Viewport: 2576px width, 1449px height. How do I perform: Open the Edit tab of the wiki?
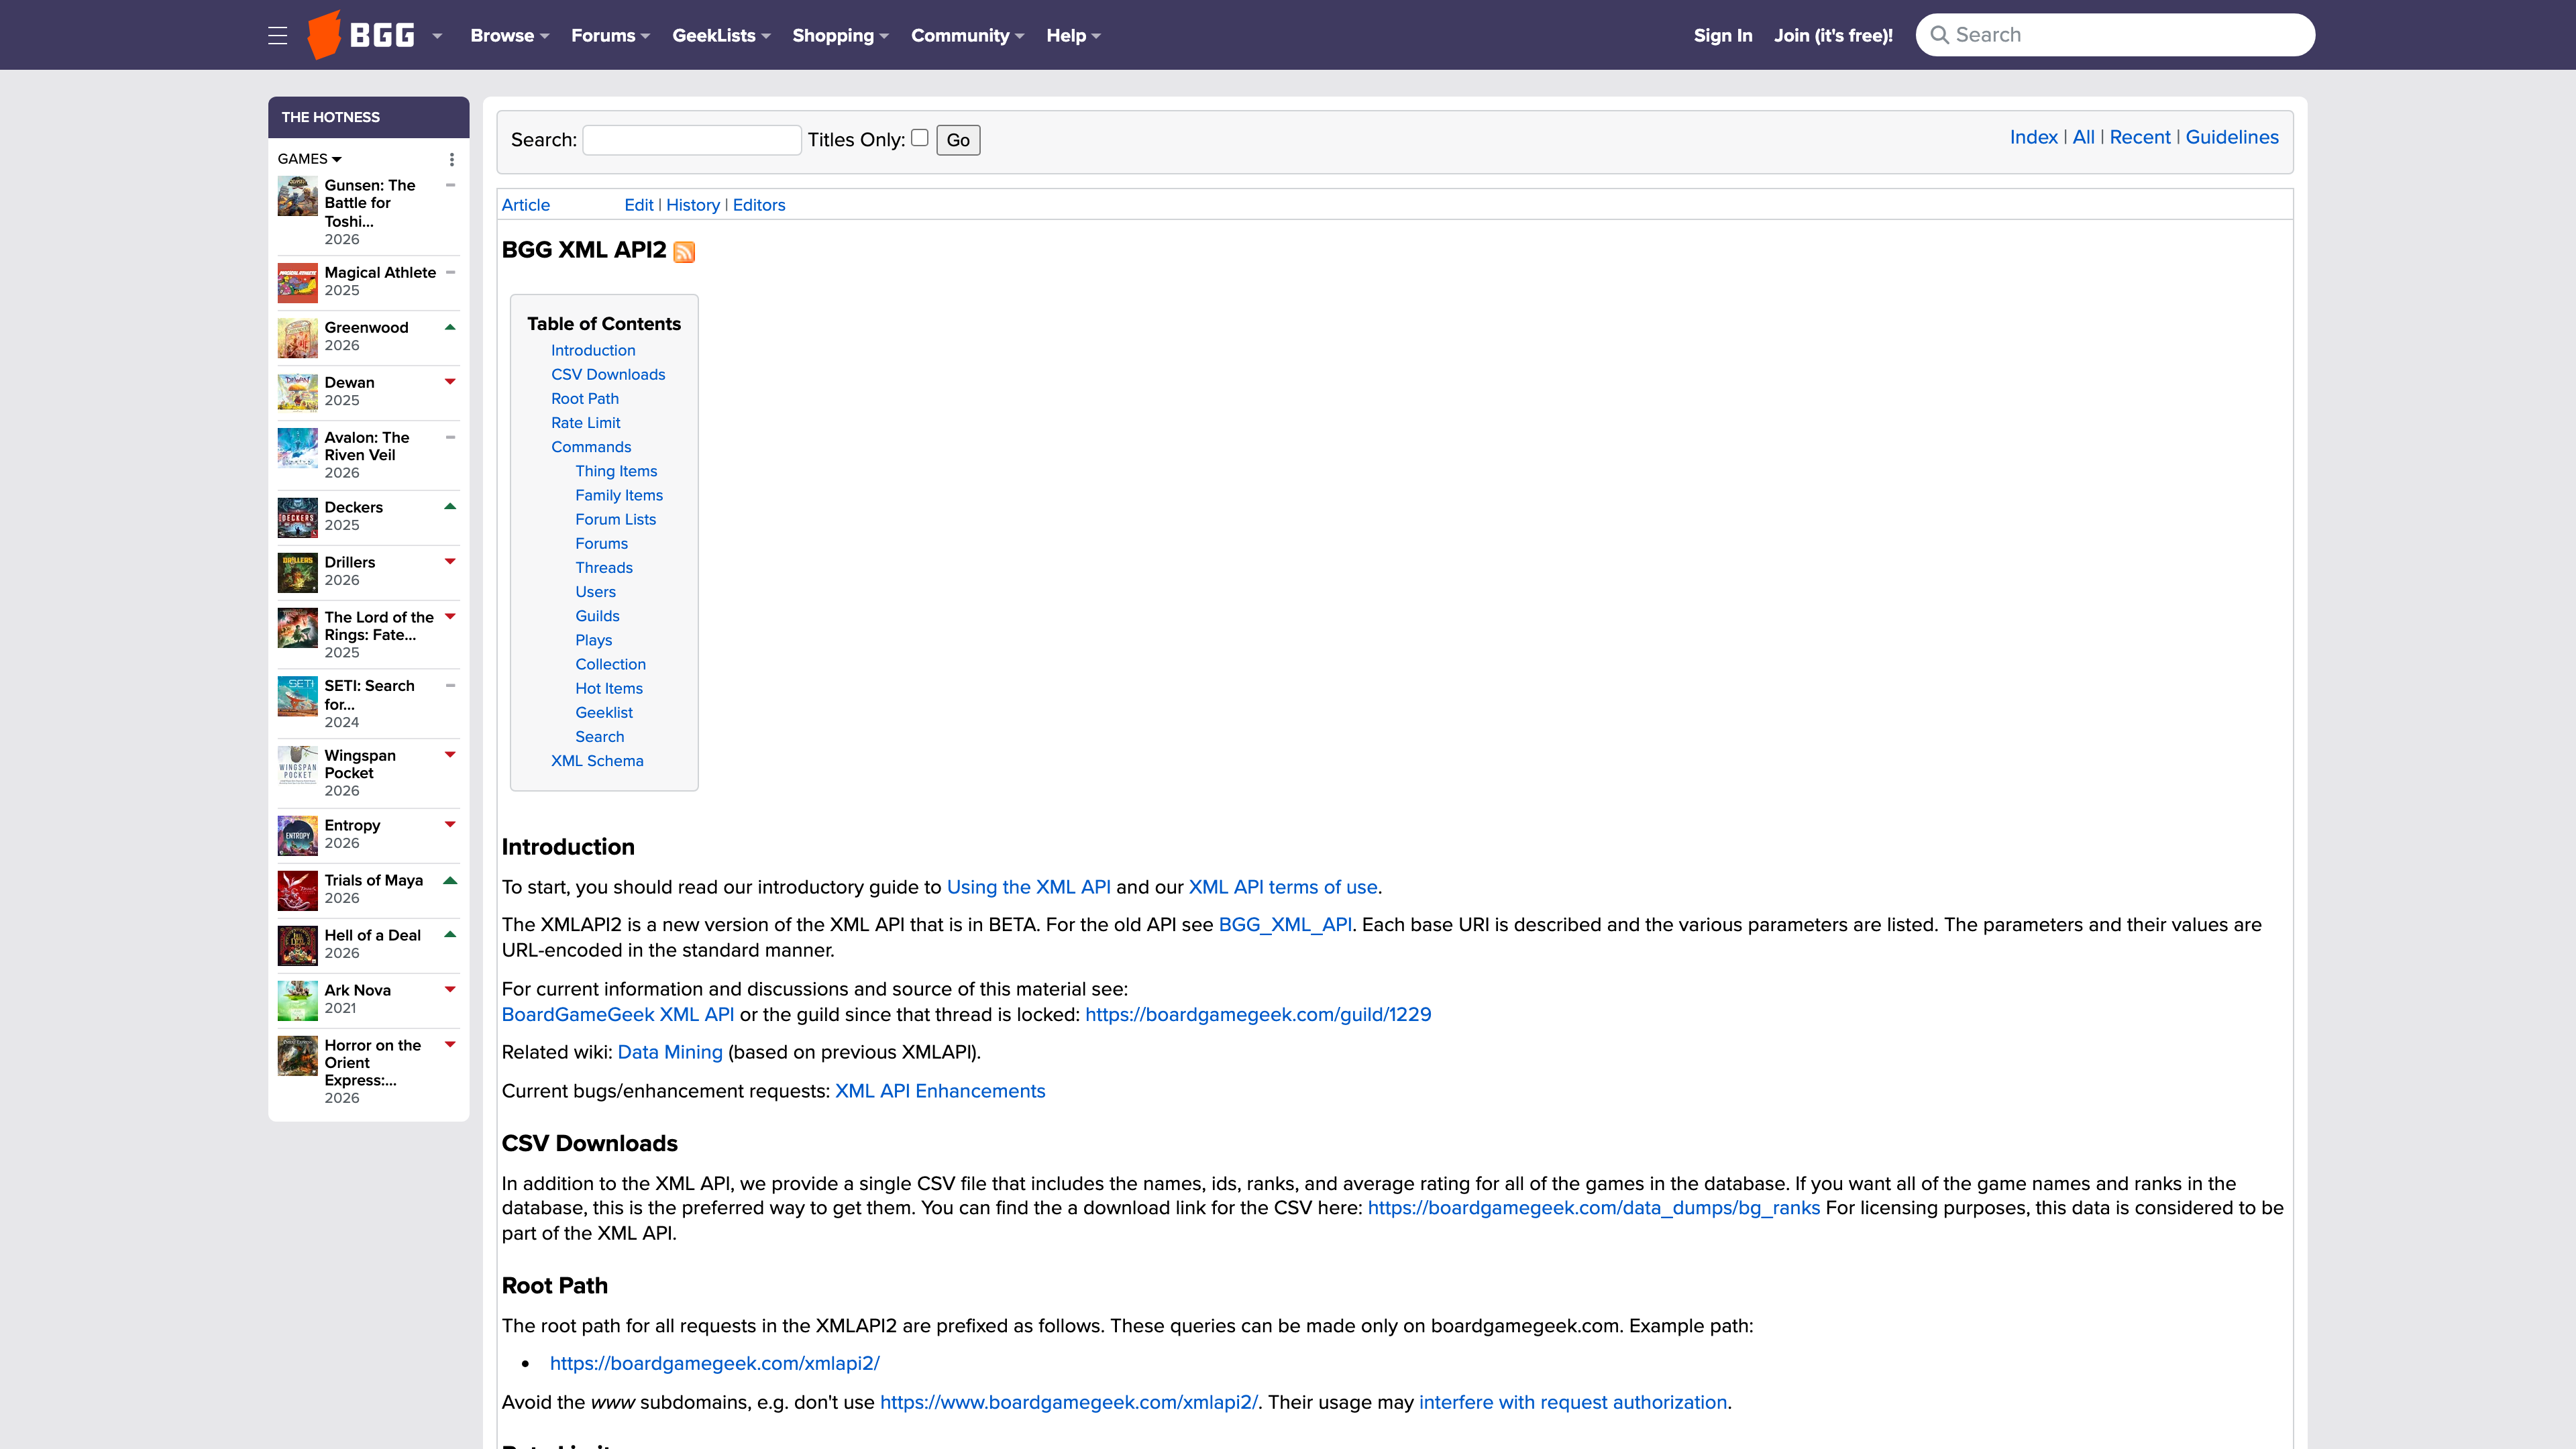pyautogui.click(x=639, y=205)
